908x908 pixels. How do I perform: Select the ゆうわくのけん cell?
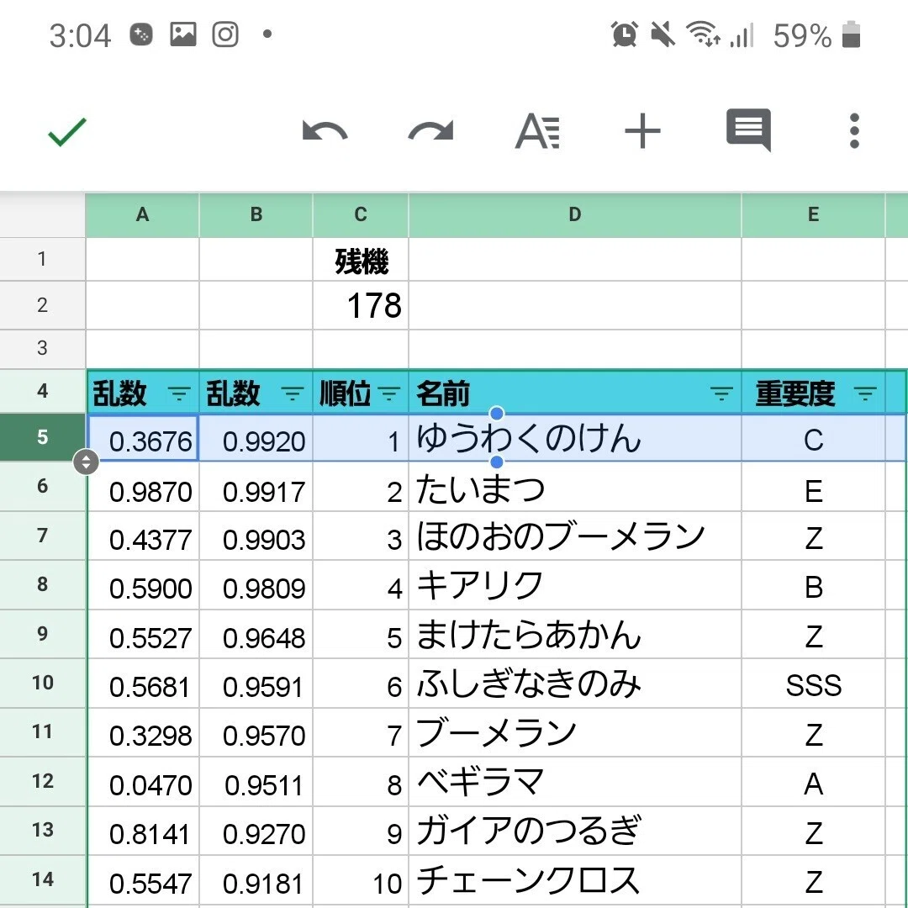(x=574, y=438)
